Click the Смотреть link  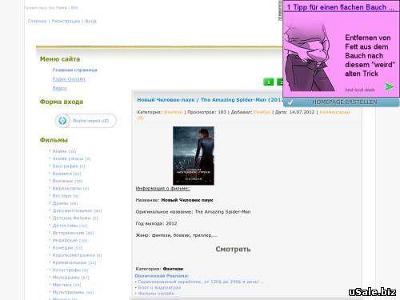[233, 249]
